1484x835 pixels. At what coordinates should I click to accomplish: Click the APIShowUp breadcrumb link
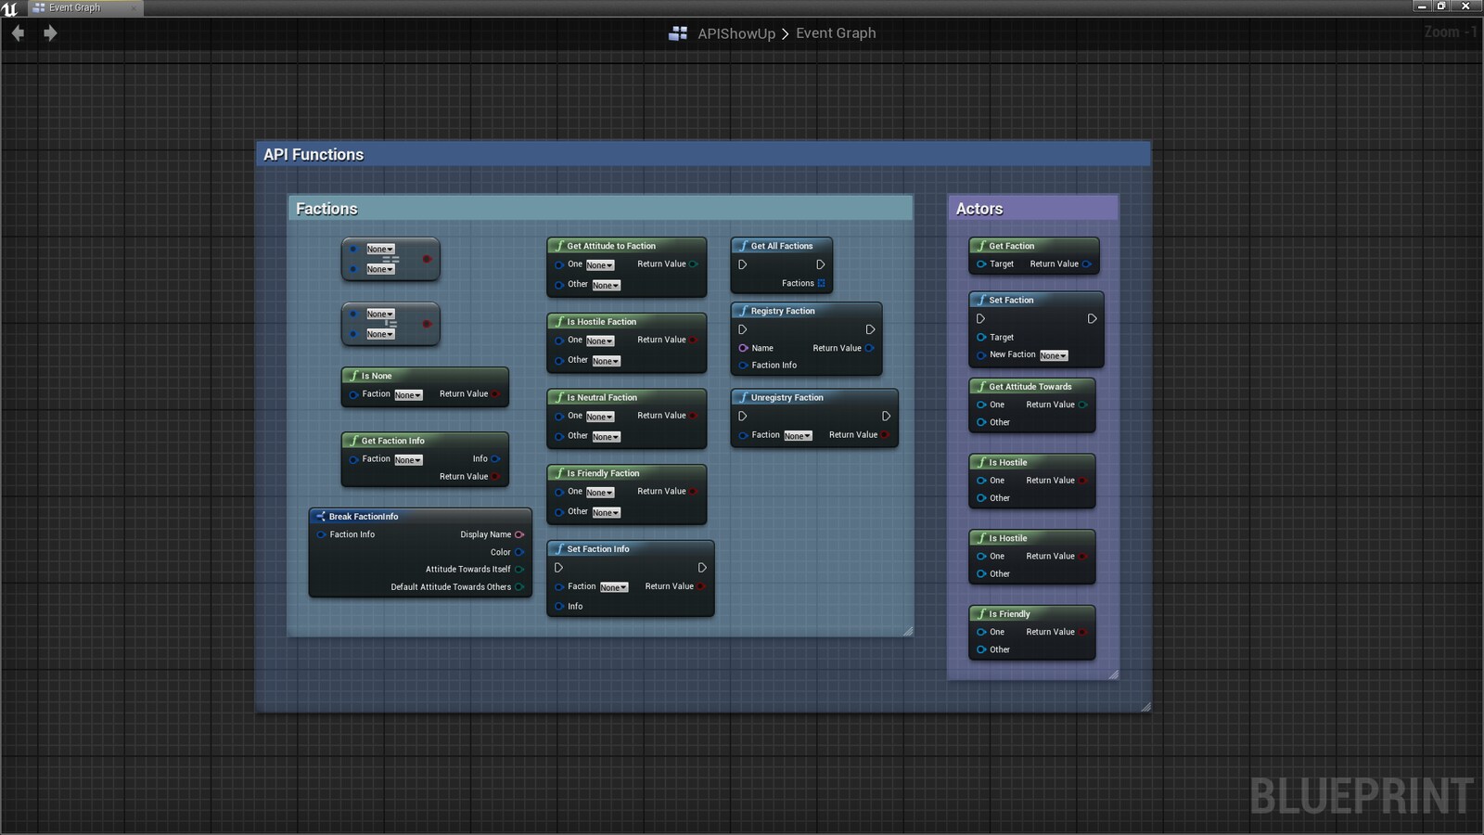click(736, 33)
